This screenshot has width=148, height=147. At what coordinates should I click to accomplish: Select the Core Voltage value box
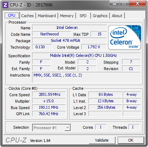(94, 47)
